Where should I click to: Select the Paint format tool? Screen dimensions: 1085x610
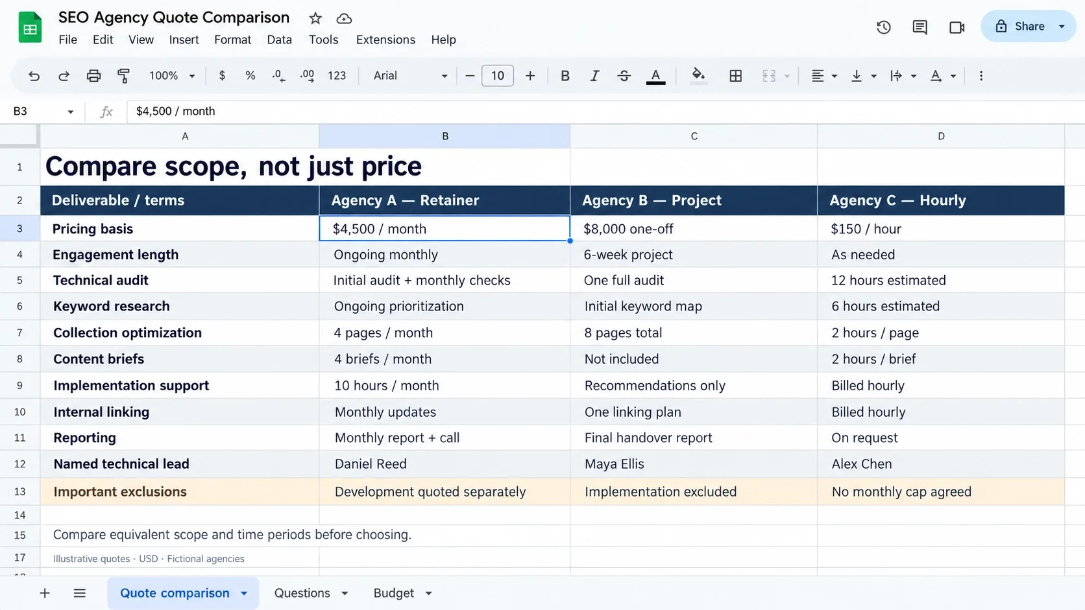(x=123, y=76)
